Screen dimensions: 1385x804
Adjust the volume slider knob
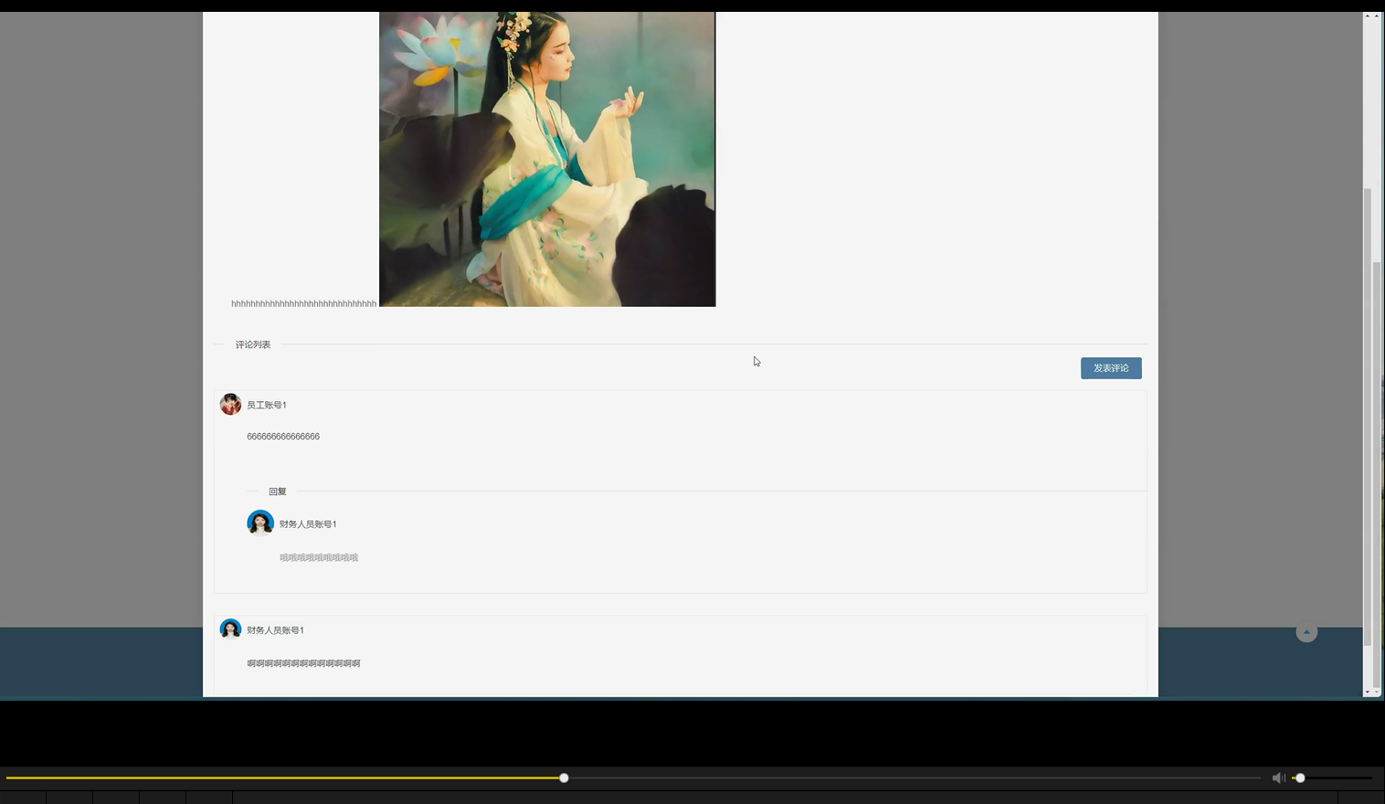pyautogui.click(x=1300, y=778)
